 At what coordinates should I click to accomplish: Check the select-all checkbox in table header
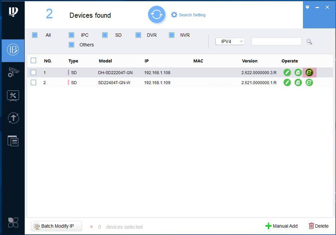(x=33, y=60)
